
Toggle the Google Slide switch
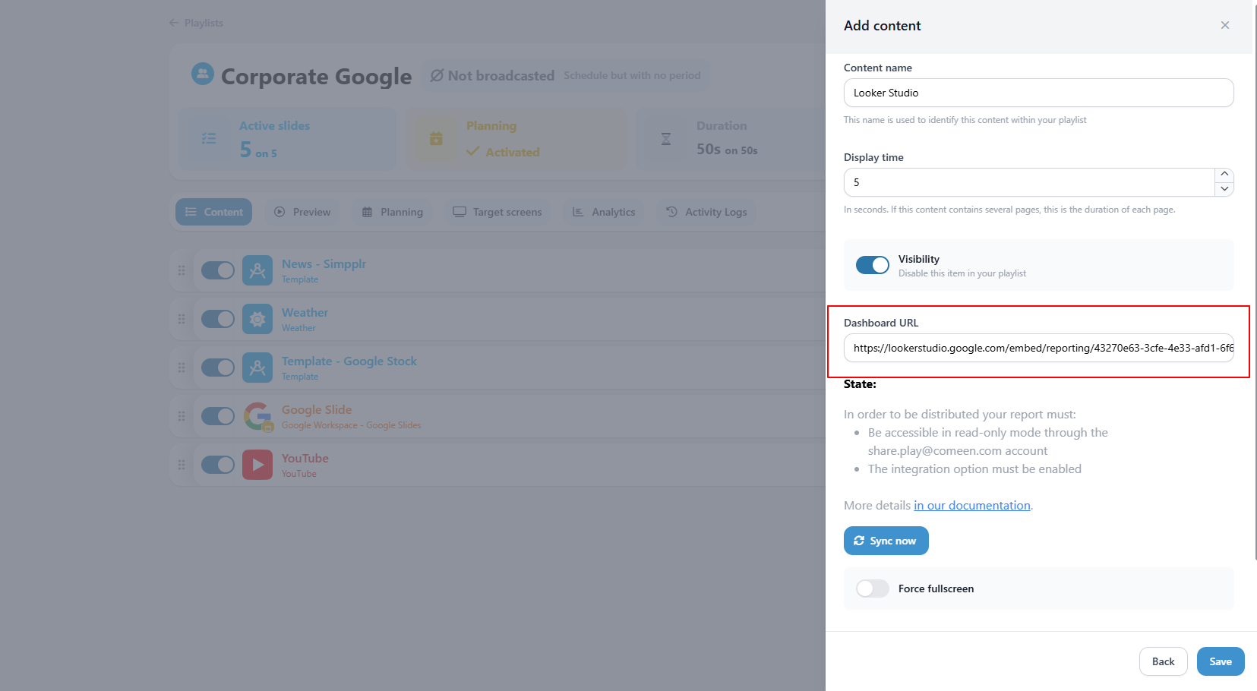[x=218, y=416]
